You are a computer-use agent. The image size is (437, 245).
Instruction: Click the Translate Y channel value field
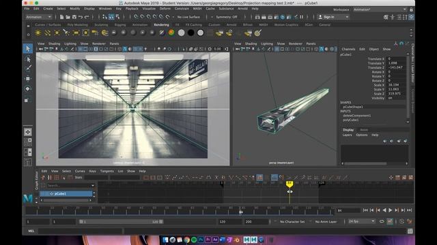pyautogui.click(x=397, y=63)
